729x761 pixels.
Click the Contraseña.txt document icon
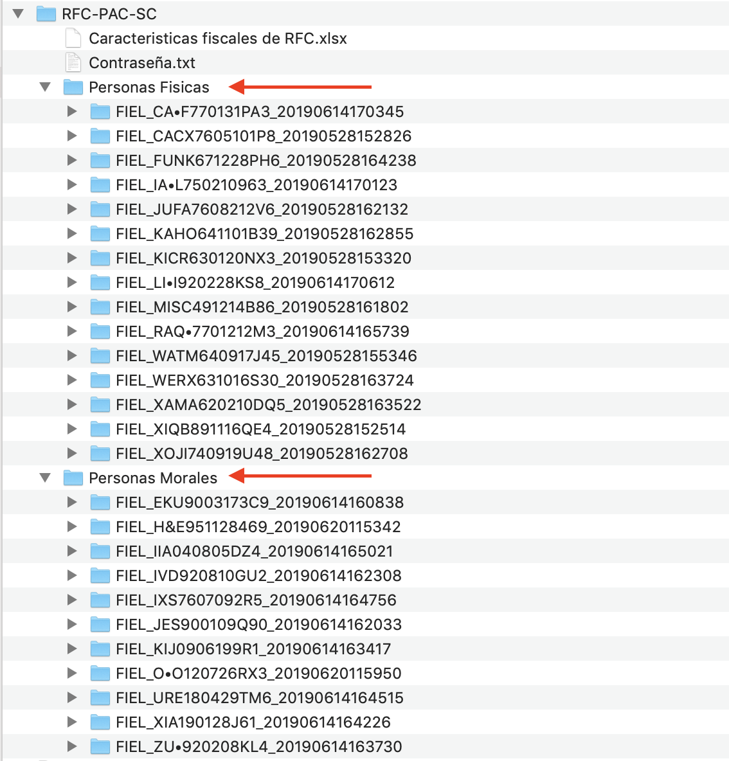click(73, 62)
